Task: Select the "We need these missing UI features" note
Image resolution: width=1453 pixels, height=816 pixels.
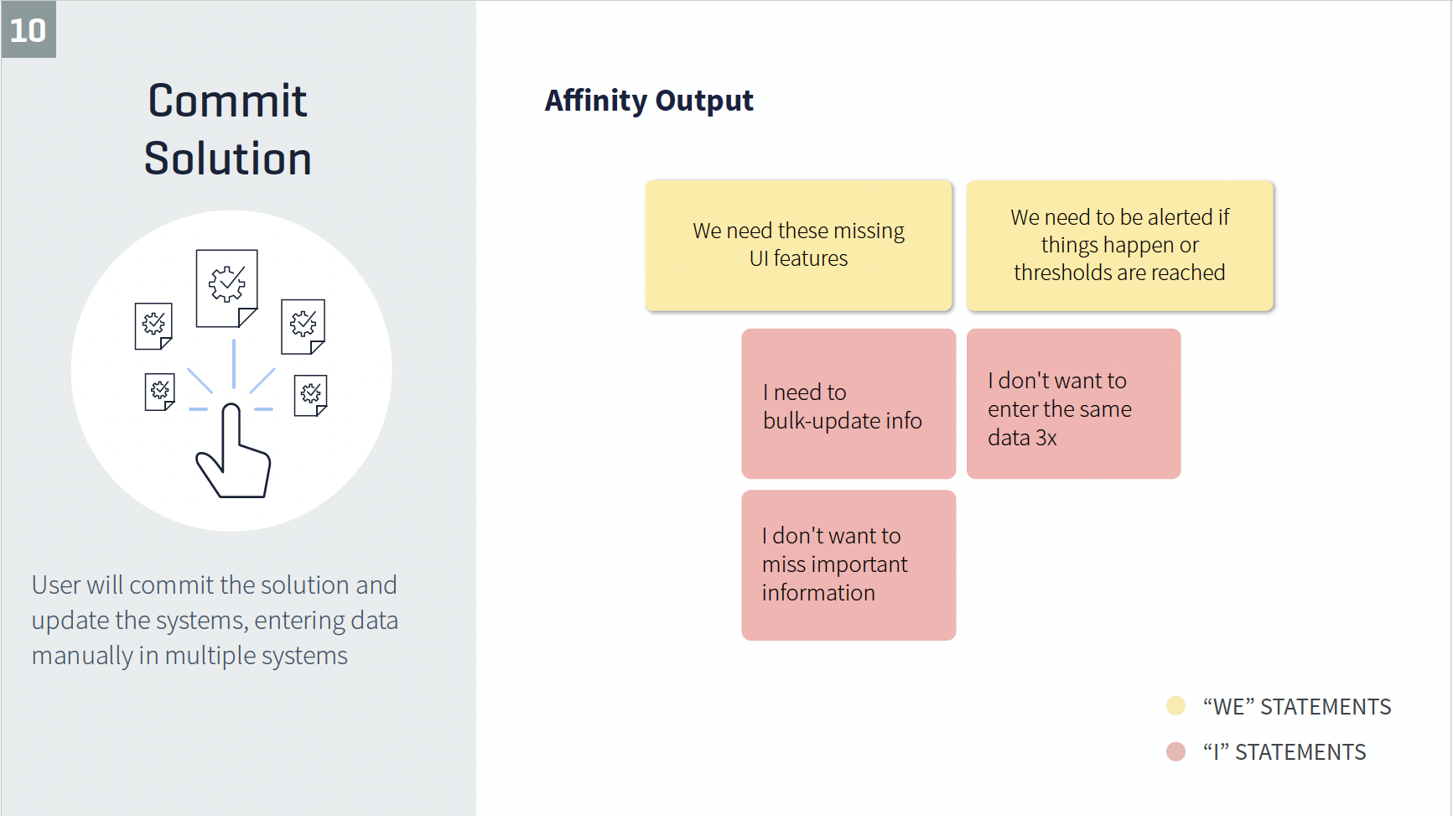Action: [x=798, y=245]
